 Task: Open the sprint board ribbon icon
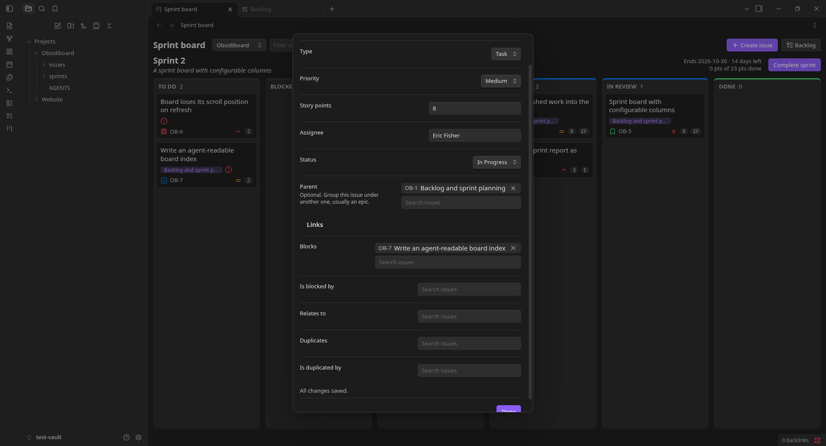(x=9, y=129)
